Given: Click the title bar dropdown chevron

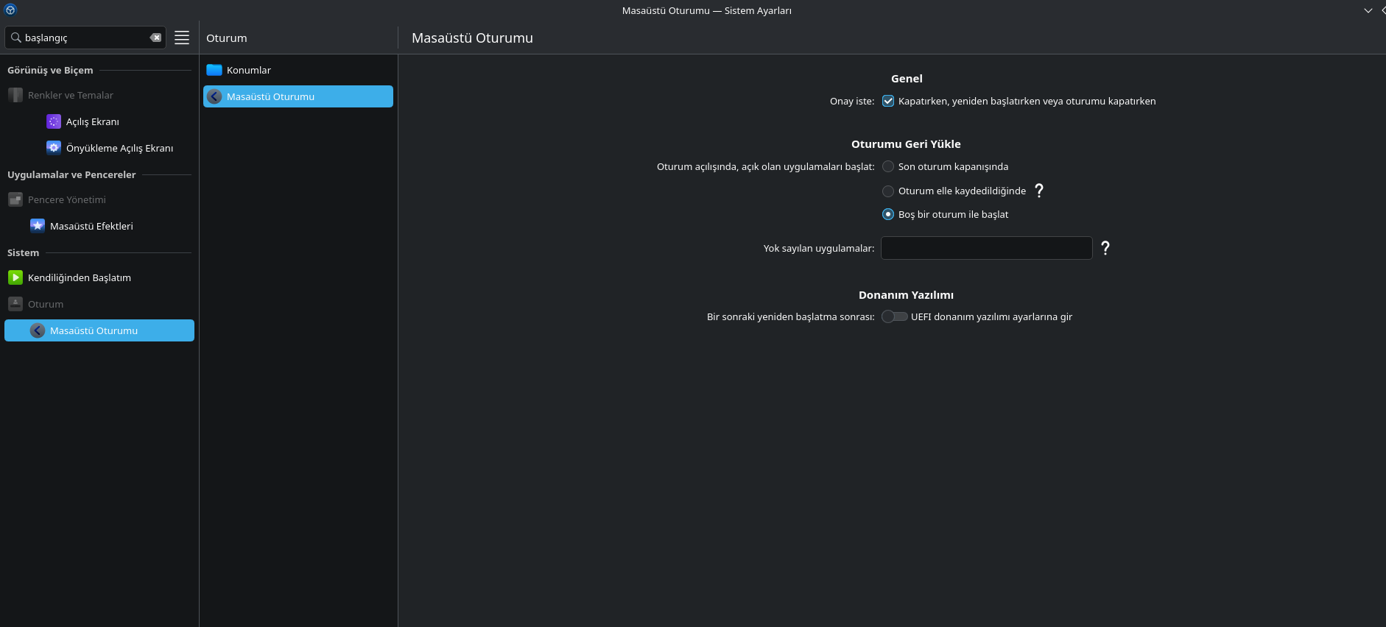Looking at the screenshot, I should coord(1368,10).
